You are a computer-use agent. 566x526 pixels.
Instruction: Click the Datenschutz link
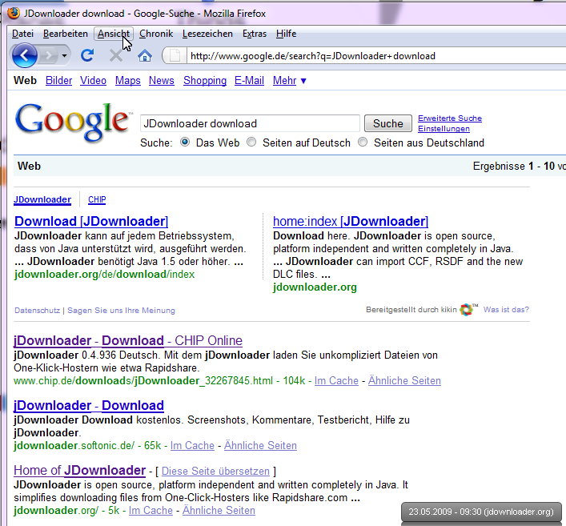pyautogui.click(x=37, y=310)
